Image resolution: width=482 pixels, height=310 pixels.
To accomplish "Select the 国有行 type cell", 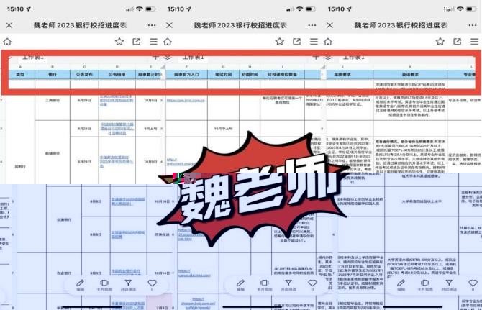I will coord(20,166).
